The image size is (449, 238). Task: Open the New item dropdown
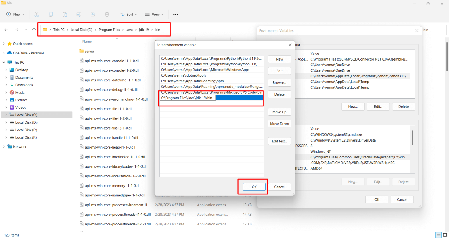click(15, 14)
